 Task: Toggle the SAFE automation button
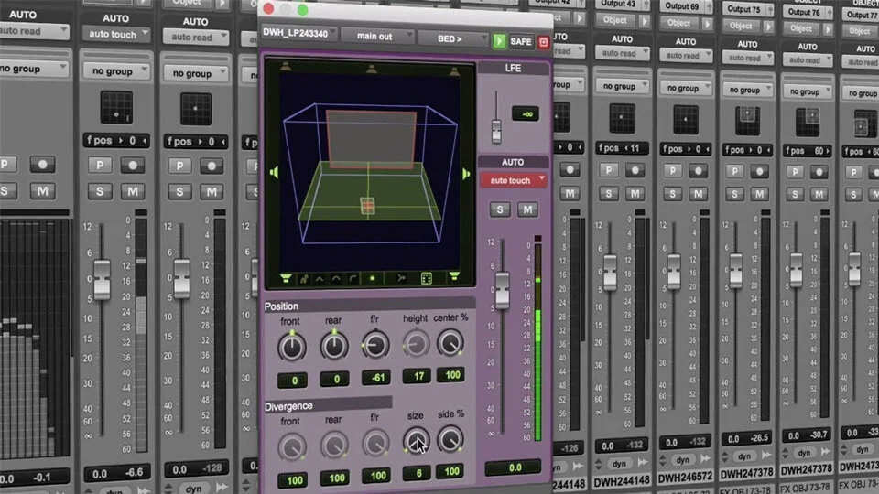pyautogui.click(x=521, y=41)
